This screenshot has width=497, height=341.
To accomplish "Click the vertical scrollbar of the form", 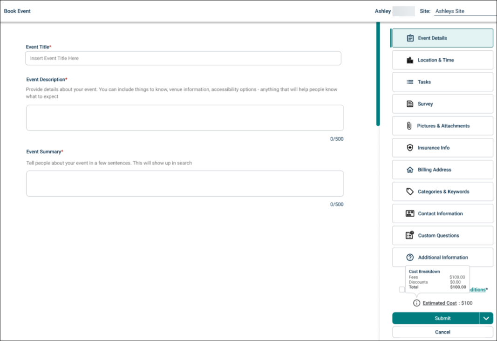I will (x=378, y=75).
